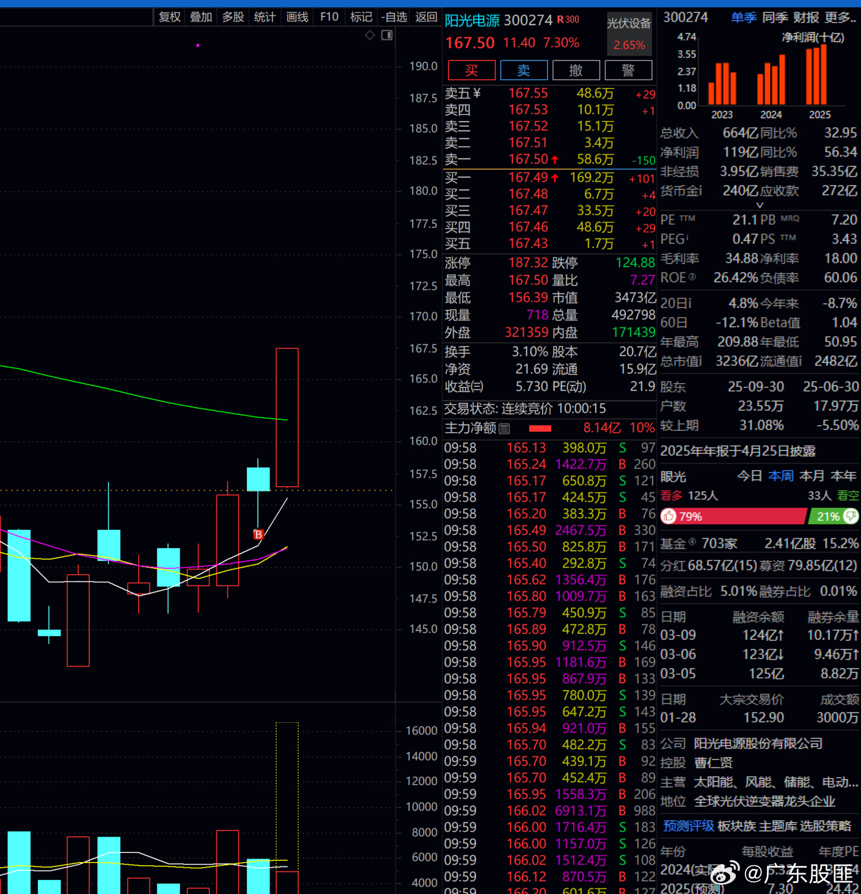
Task: Select the 本周 sentiment period
Action: click(781, 476)
